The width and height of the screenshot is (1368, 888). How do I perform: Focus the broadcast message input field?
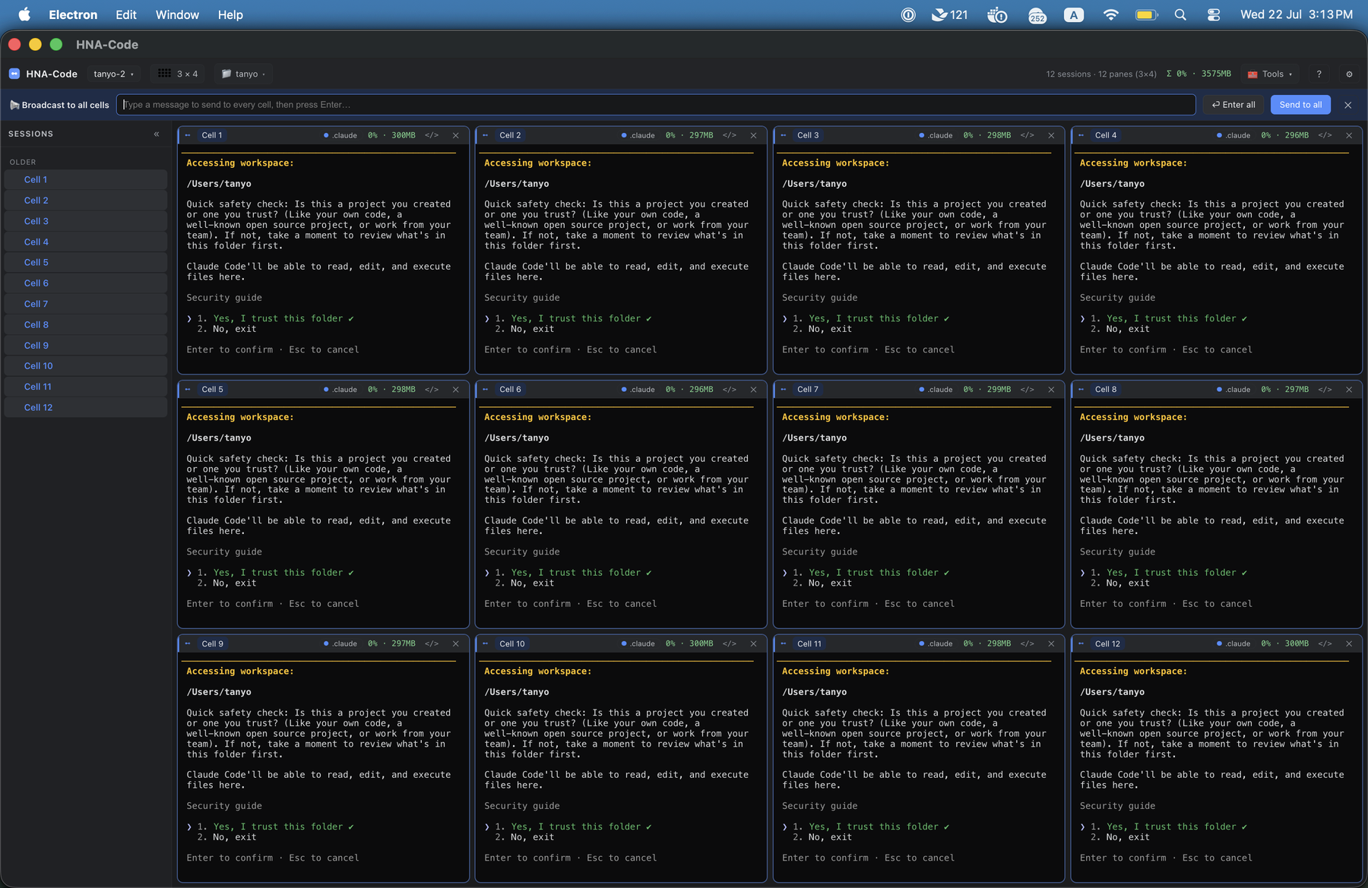pyautogui.click(x=656, y=105)
